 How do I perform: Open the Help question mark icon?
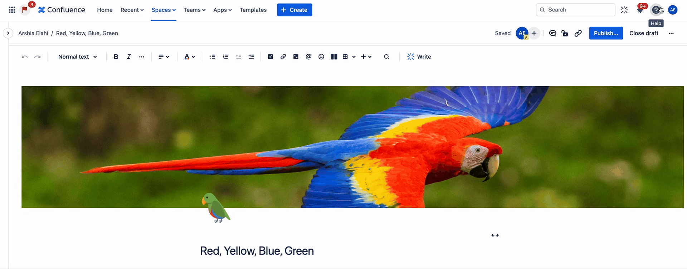(656, 10)
